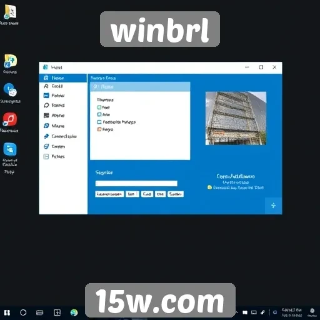Click into the white text field above the buttons
The height and width of the screenshot is (320, 320).
click(x=136, y=184)
